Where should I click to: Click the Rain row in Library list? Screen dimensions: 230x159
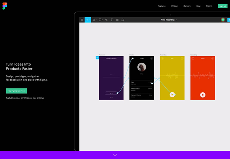point(142,83)
